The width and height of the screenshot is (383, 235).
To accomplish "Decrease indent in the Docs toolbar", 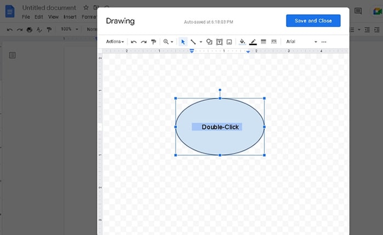I will (x=367, y=30).
